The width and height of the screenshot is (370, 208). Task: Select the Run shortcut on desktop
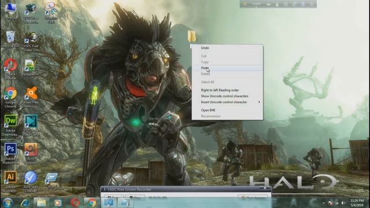tap(51, 181)
